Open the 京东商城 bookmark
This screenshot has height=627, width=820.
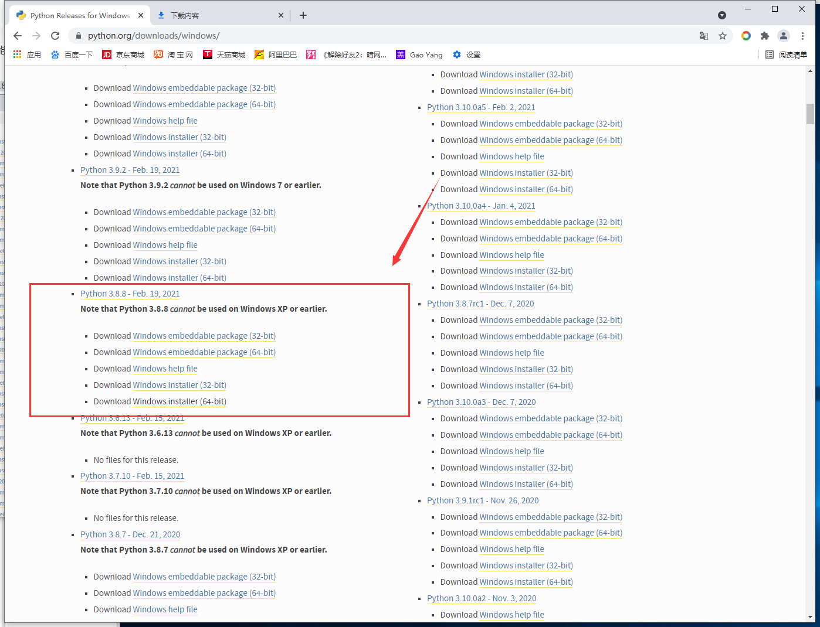point(123,54)
